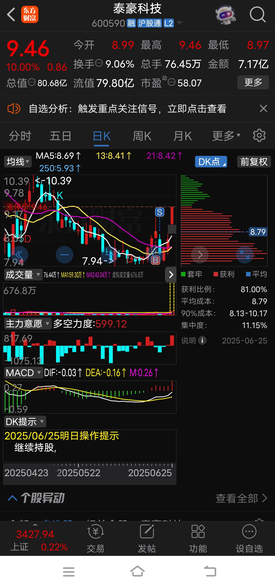Open the 均线 indicator dropdown
This screenshot has height=588, width=275.
pos(18,162)
